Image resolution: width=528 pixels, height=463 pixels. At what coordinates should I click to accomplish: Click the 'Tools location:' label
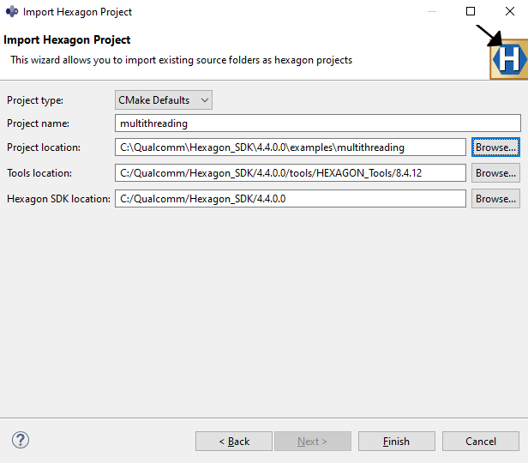point(39,173)
